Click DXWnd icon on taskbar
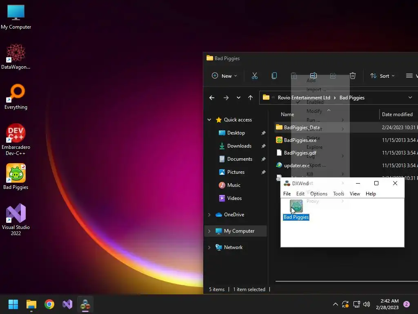Viewport: 418px width, 314px height. click(85, 304)
